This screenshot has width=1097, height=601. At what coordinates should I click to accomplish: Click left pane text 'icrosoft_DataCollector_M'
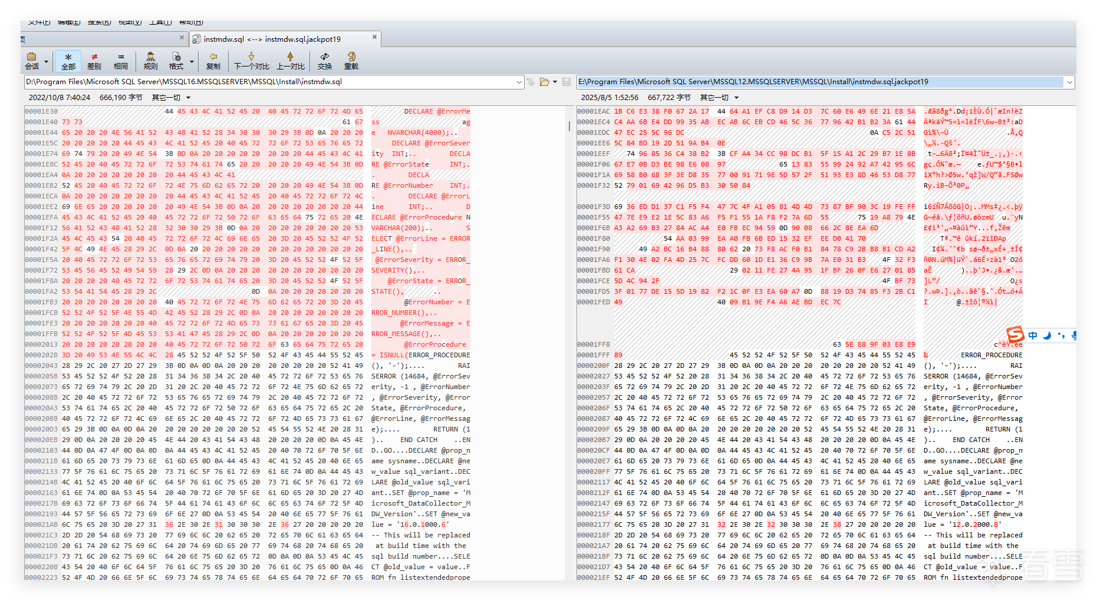pyautogui.click(x=421, y=503)
